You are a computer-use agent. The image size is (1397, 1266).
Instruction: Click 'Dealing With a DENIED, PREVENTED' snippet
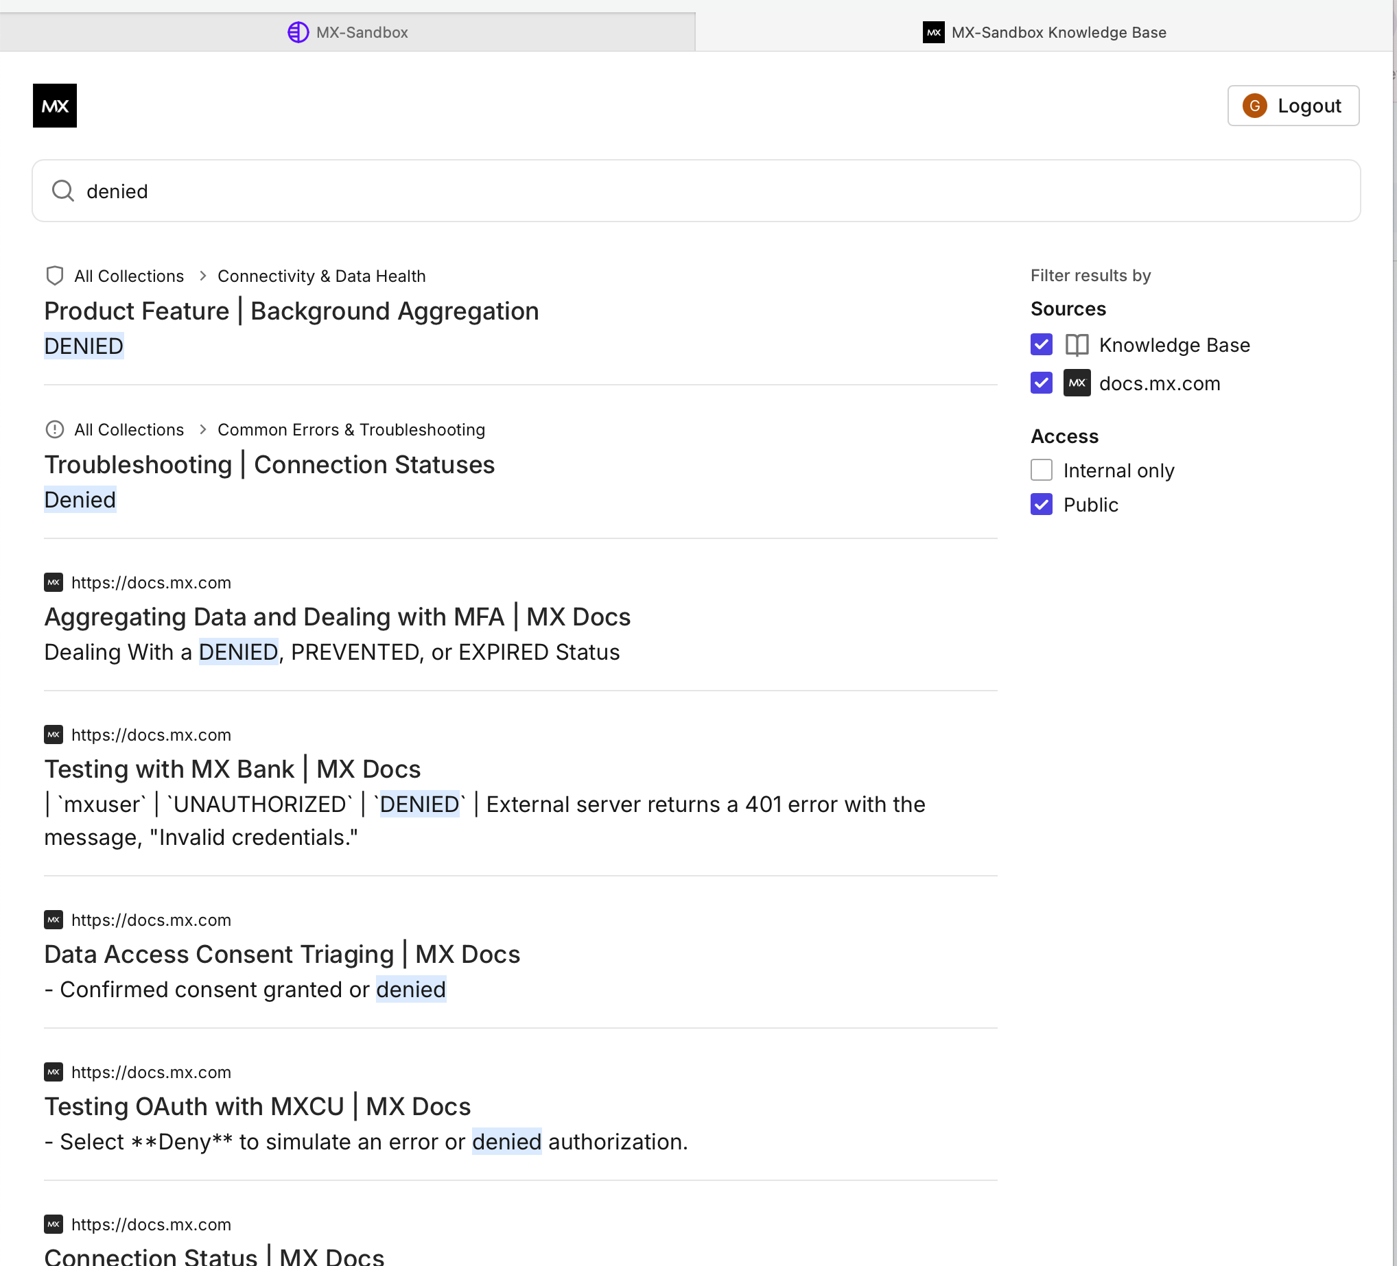(x=332, y=652)
